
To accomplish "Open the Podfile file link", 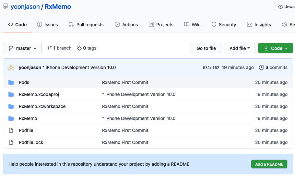I will click(26, 130).
